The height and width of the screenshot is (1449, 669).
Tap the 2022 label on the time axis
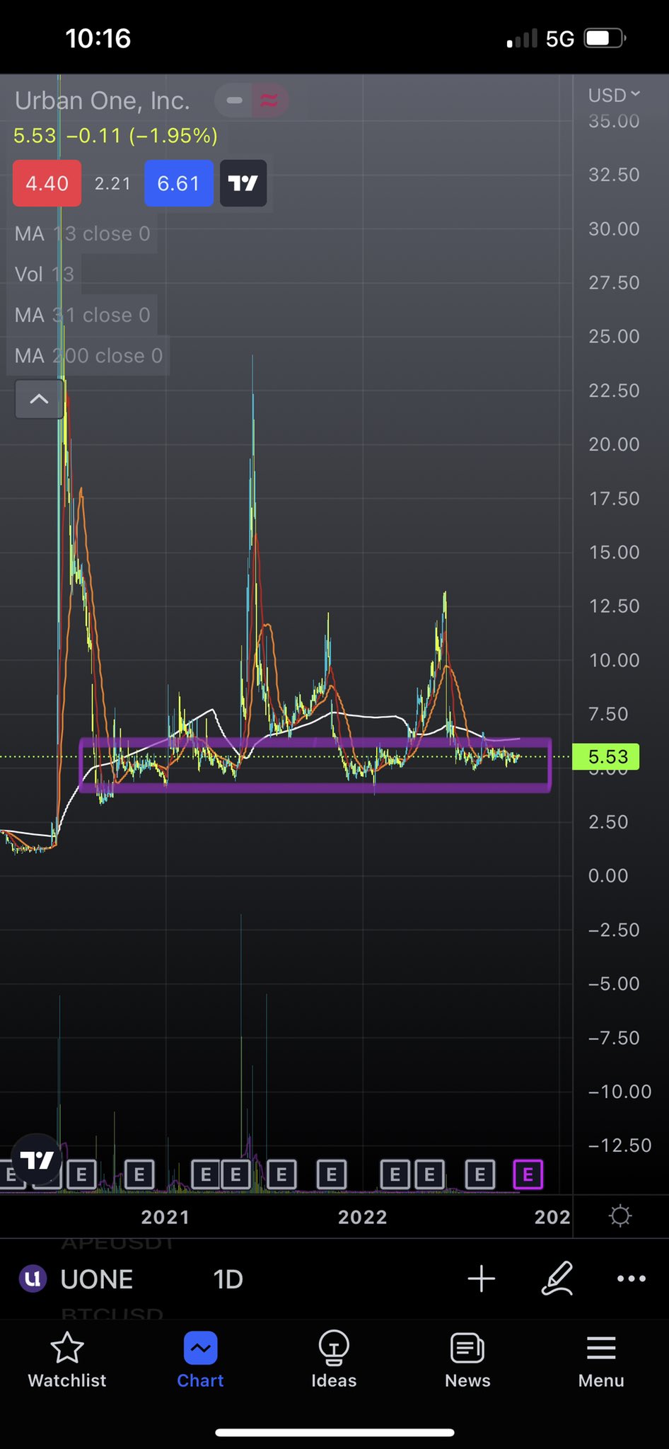pos(363,1217)
